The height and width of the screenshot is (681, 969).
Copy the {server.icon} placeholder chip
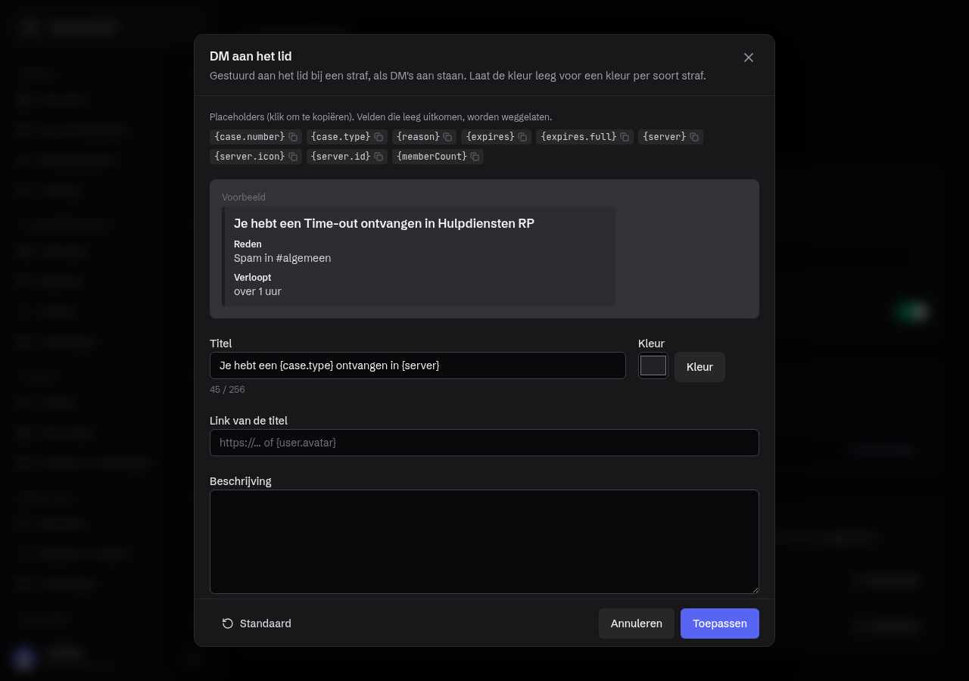pyautogui.click(x=256, y=157)
